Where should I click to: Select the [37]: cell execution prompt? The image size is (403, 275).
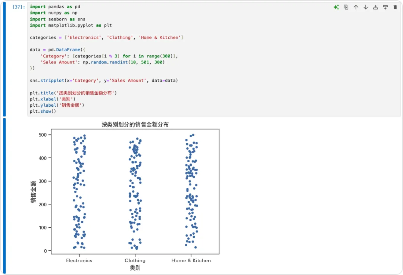tap(19, 7)
